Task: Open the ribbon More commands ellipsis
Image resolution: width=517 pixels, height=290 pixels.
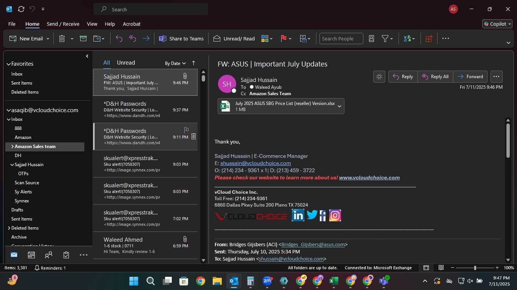Action: pyautogui.click(x=445, y=39)
